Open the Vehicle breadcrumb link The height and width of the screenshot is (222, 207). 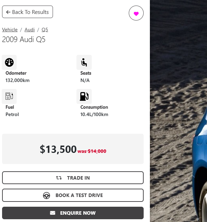coord(10,30)
